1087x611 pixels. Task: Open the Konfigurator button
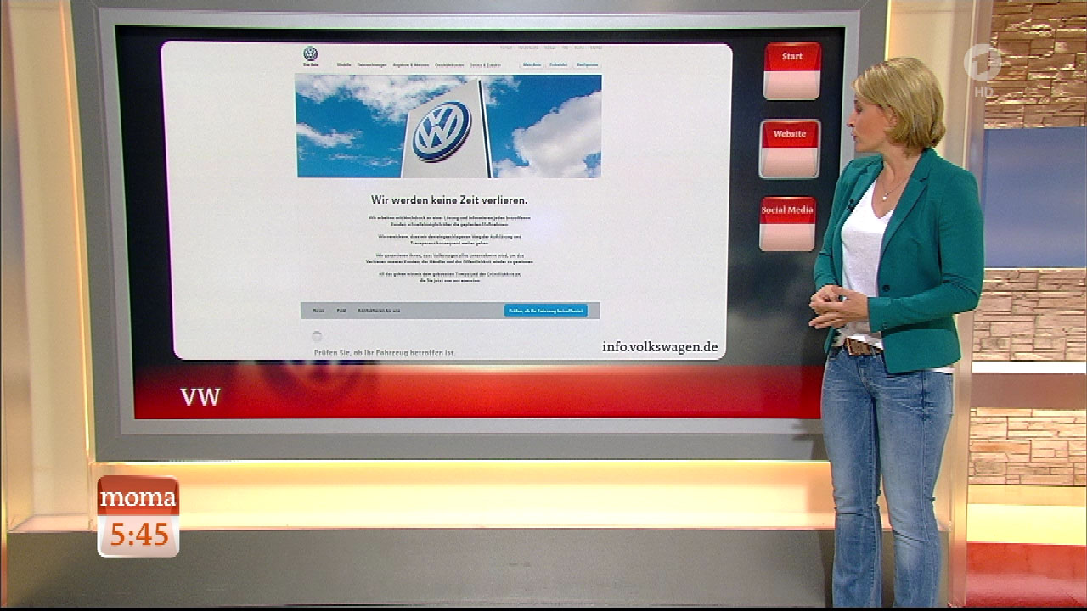tap(587, 65)
